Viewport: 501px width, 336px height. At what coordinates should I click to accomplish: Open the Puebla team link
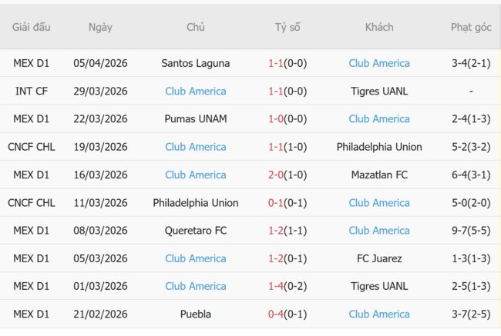196,314
